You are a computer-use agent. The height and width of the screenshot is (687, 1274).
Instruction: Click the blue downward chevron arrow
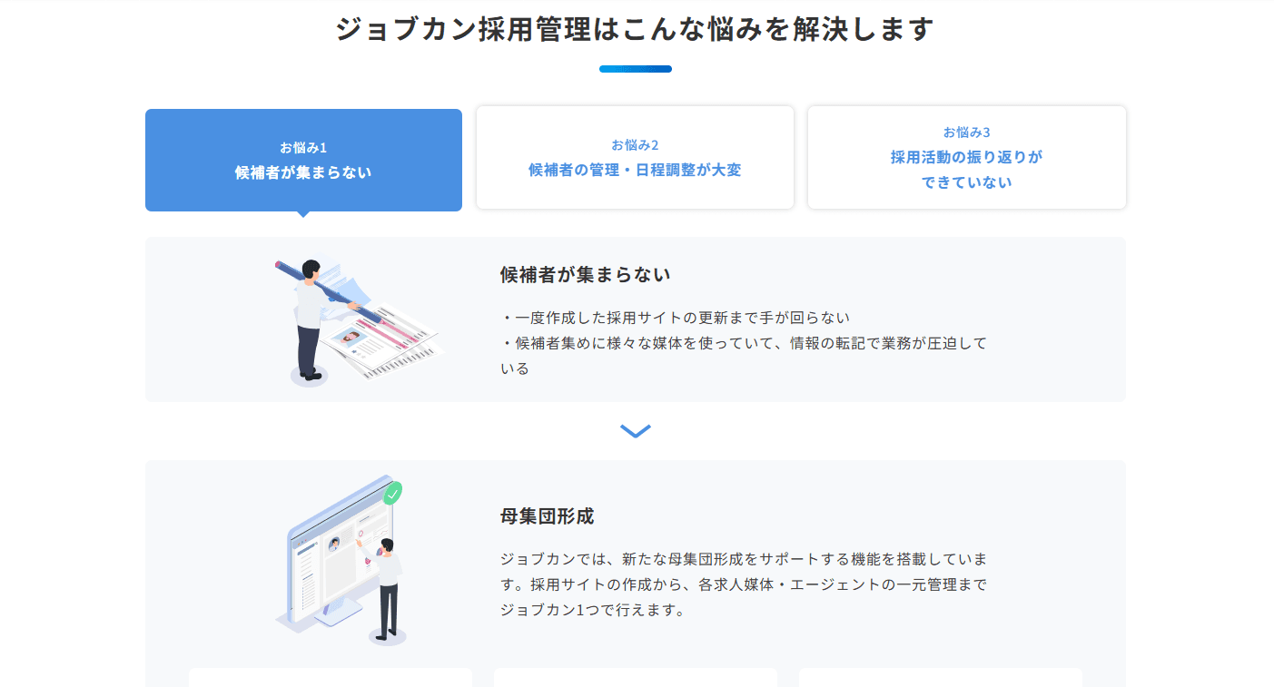[636, 431]
